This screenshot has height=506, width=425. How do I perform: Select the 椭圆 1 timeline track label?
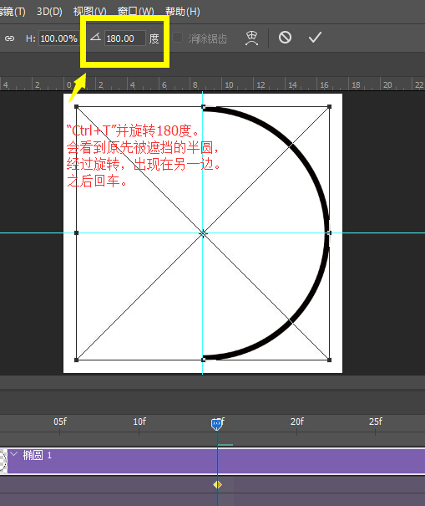coord(37,455)
